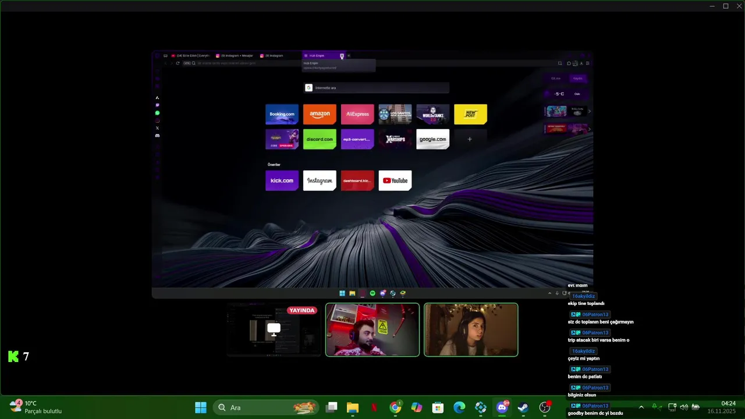Switch to the Instagram Mesajlar tab

point(235,56)
